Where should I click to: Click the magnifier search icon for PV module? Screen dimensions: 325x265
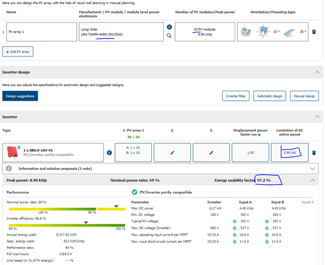[169, 36]
